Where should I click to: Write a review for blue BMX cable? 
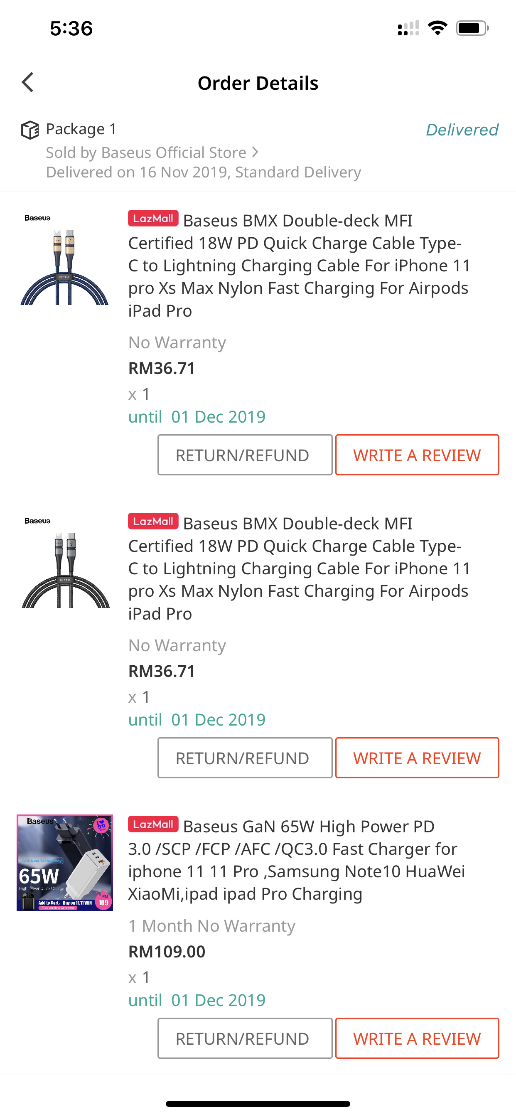(417, 455)
